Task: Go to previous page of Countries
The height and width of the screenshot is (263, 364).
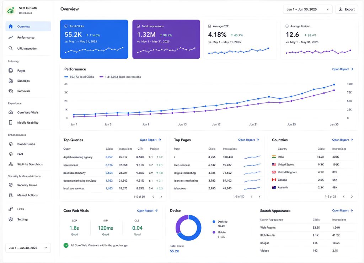Action: click(x=344, y=197)
